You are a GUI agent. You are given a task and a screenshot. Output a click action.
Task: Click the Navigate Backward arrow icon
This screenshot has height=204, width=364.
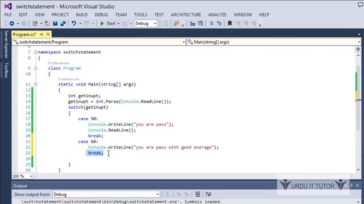point(11,23)
